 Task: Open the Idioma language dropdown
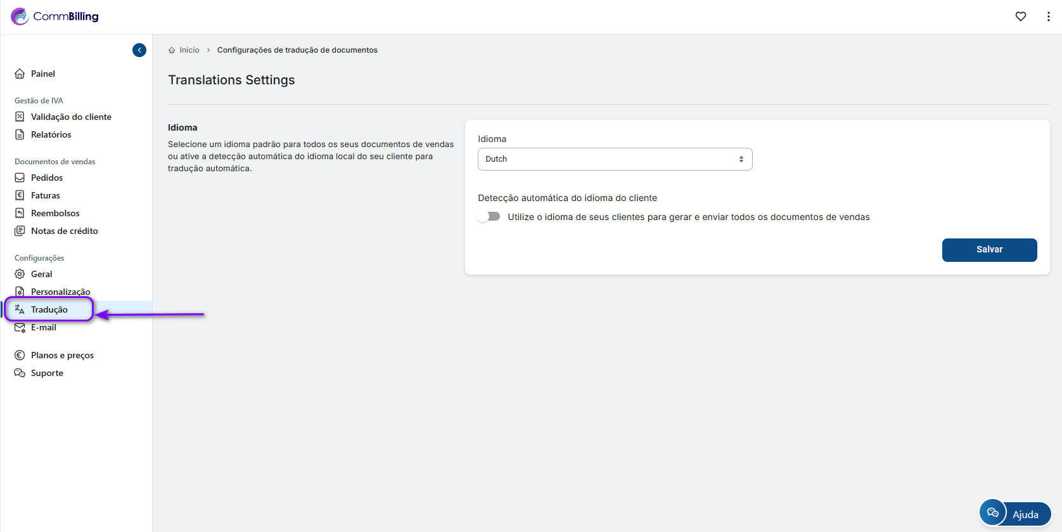(x=615, y=159)
